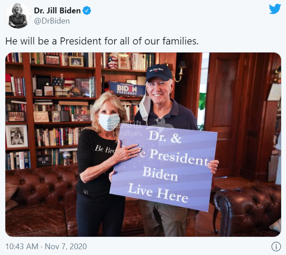The width and height of the screenshot is (286, 255).
Task: Click the navy cap in the photo
Action: pos(158,73)
